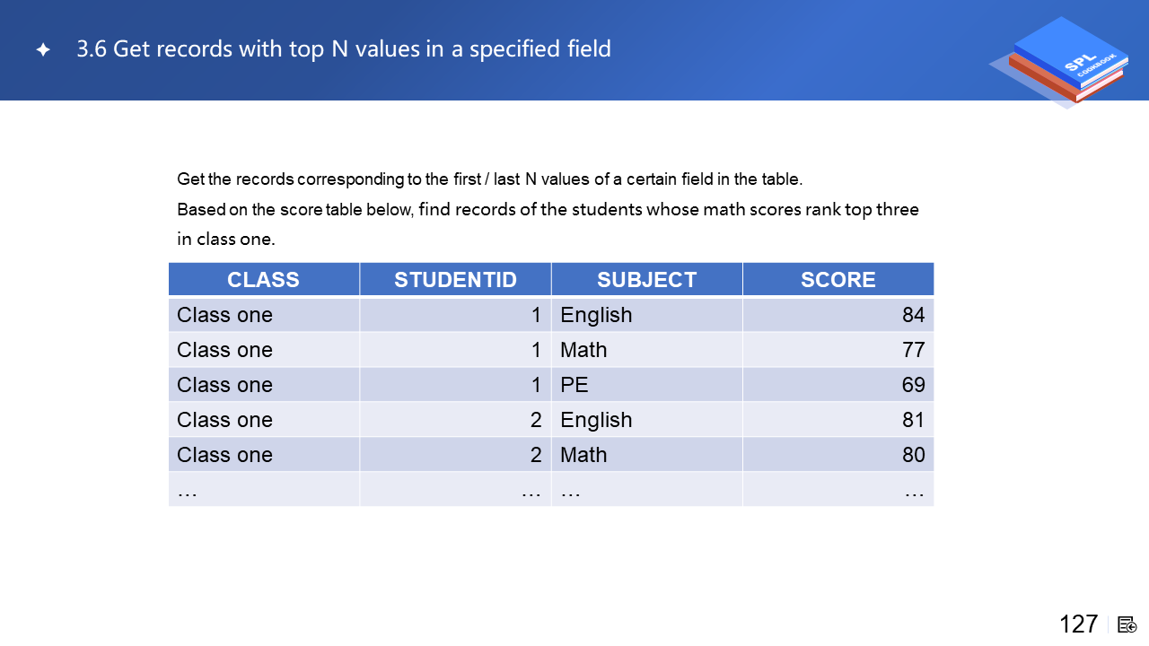Click the Math cell in the 80 score row
Screen dimensions: 1149x646
[583, 455]
